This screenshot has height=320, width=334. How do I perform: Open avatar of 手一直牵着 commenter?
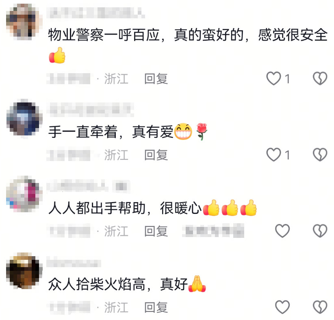tap(24, 118)
